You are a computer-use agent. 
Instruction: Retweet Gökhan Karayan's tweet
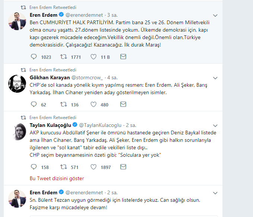(64, 105)
